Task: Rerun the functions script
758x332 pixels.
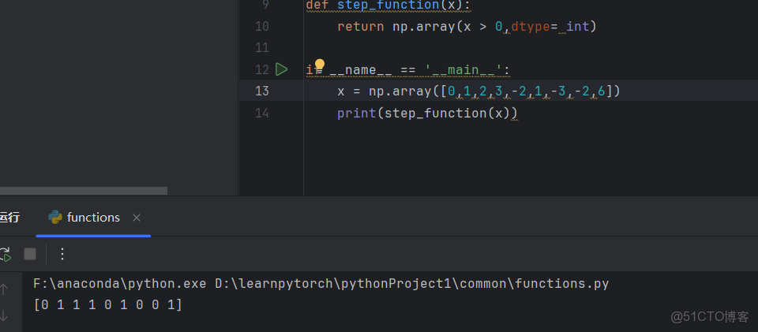Action: (x=5, y=254)
